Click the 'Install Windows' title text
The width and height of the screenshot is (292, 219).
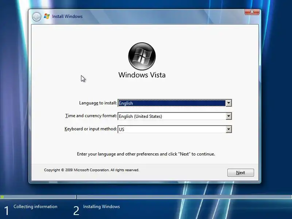coord(67,16)
